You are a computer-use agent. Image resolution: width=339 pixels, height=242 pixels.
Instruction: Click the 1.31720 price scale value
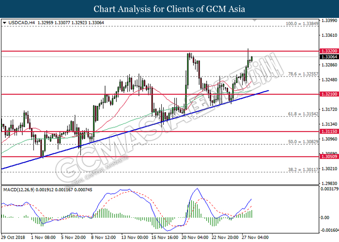(329, 109)
